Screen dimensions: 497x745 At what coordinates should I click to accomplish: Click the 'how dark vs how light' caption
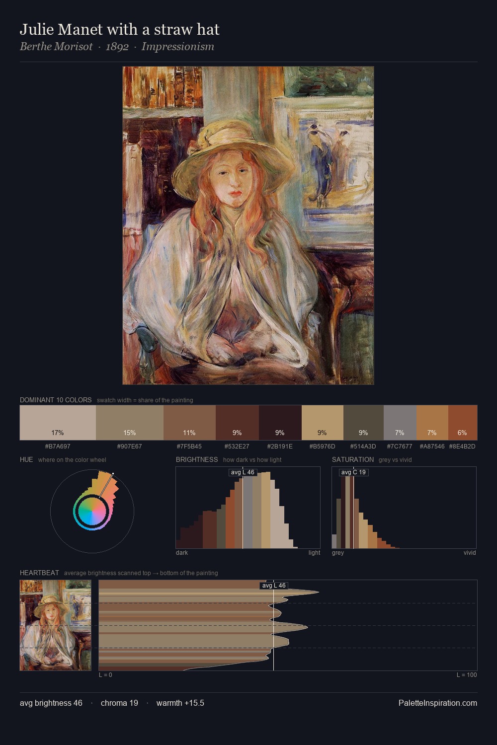252,460
